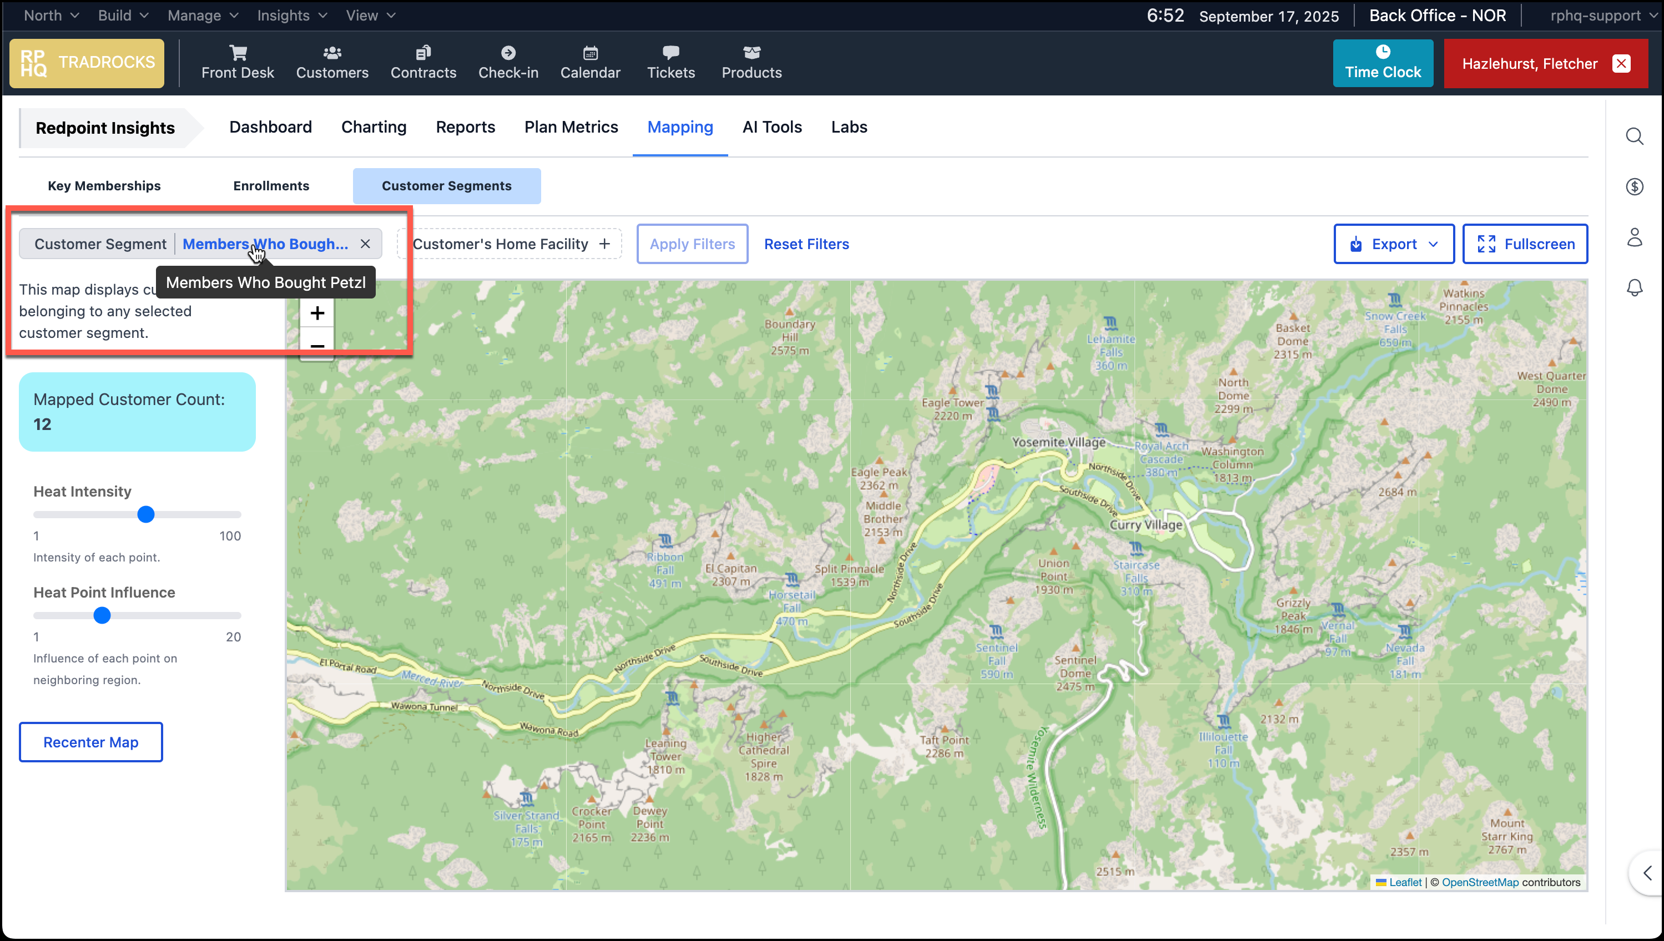Open the Calendar view
The image size is (1664, 941).
(x=589, y=62)
